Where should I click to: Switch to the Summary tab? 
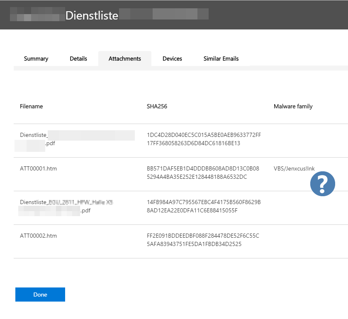(x=36, y=58)
